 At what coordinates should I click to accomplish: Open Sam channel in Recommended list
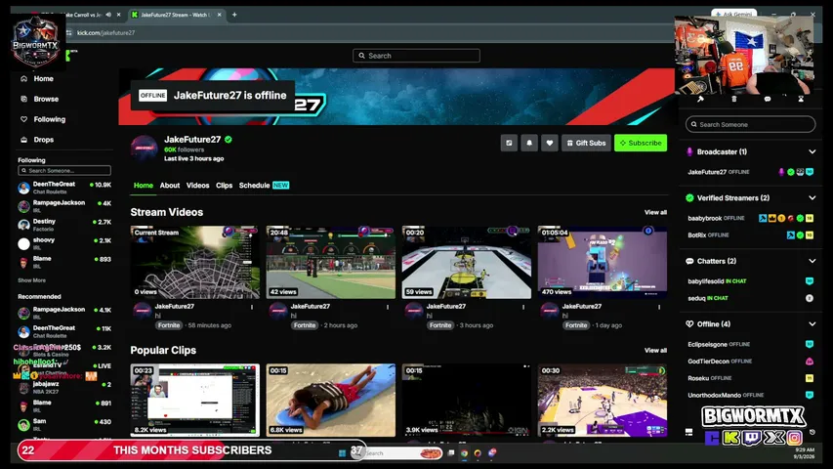click(x=64, y=424)
